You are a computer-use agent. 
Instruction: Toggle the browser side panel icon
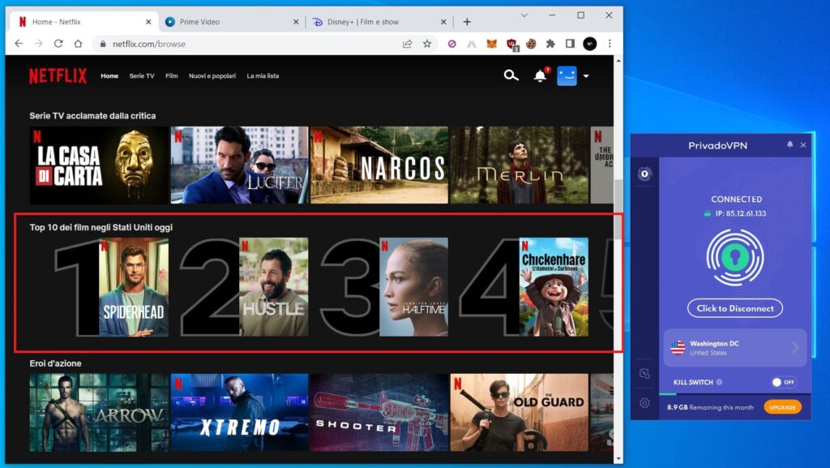[570, 44]
